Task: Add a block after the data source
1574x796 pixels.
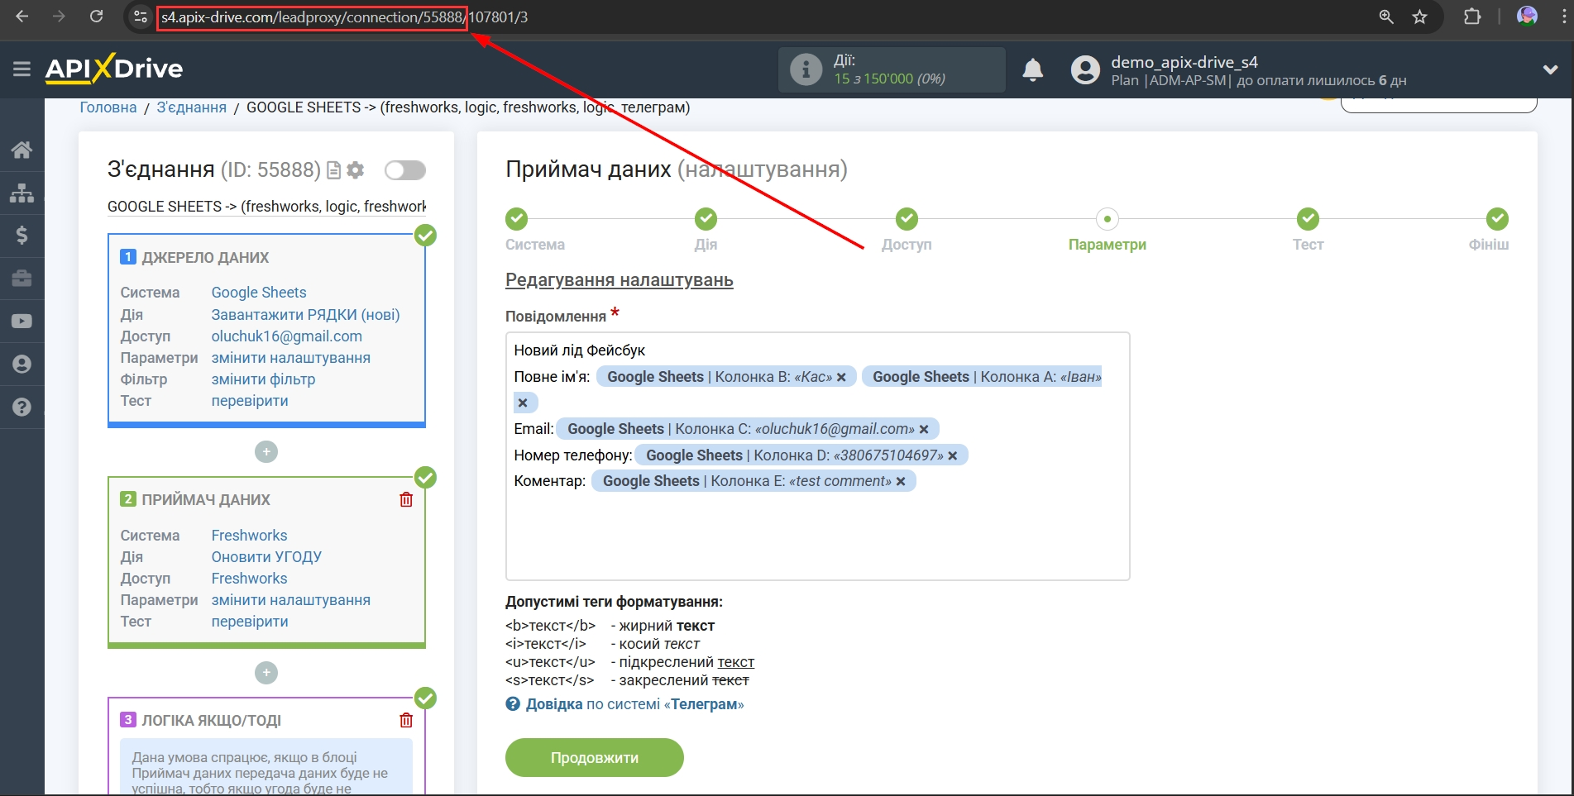Action: 266,452
